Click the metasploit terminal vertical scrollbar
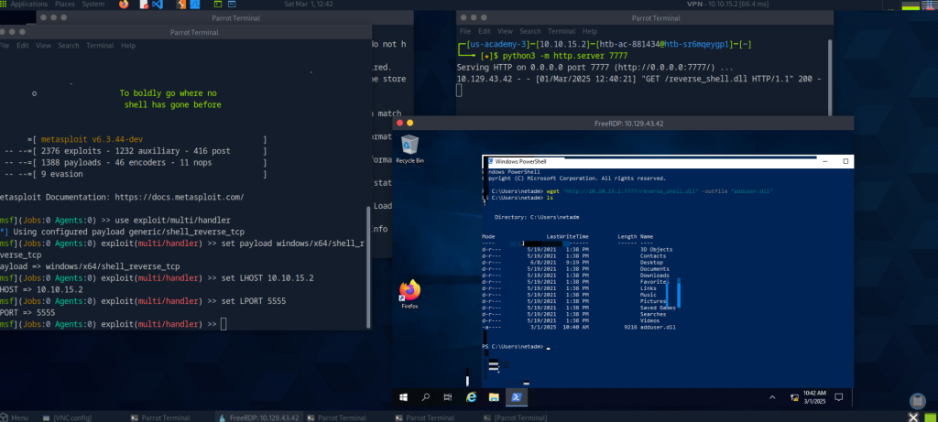 coord(368,266)
